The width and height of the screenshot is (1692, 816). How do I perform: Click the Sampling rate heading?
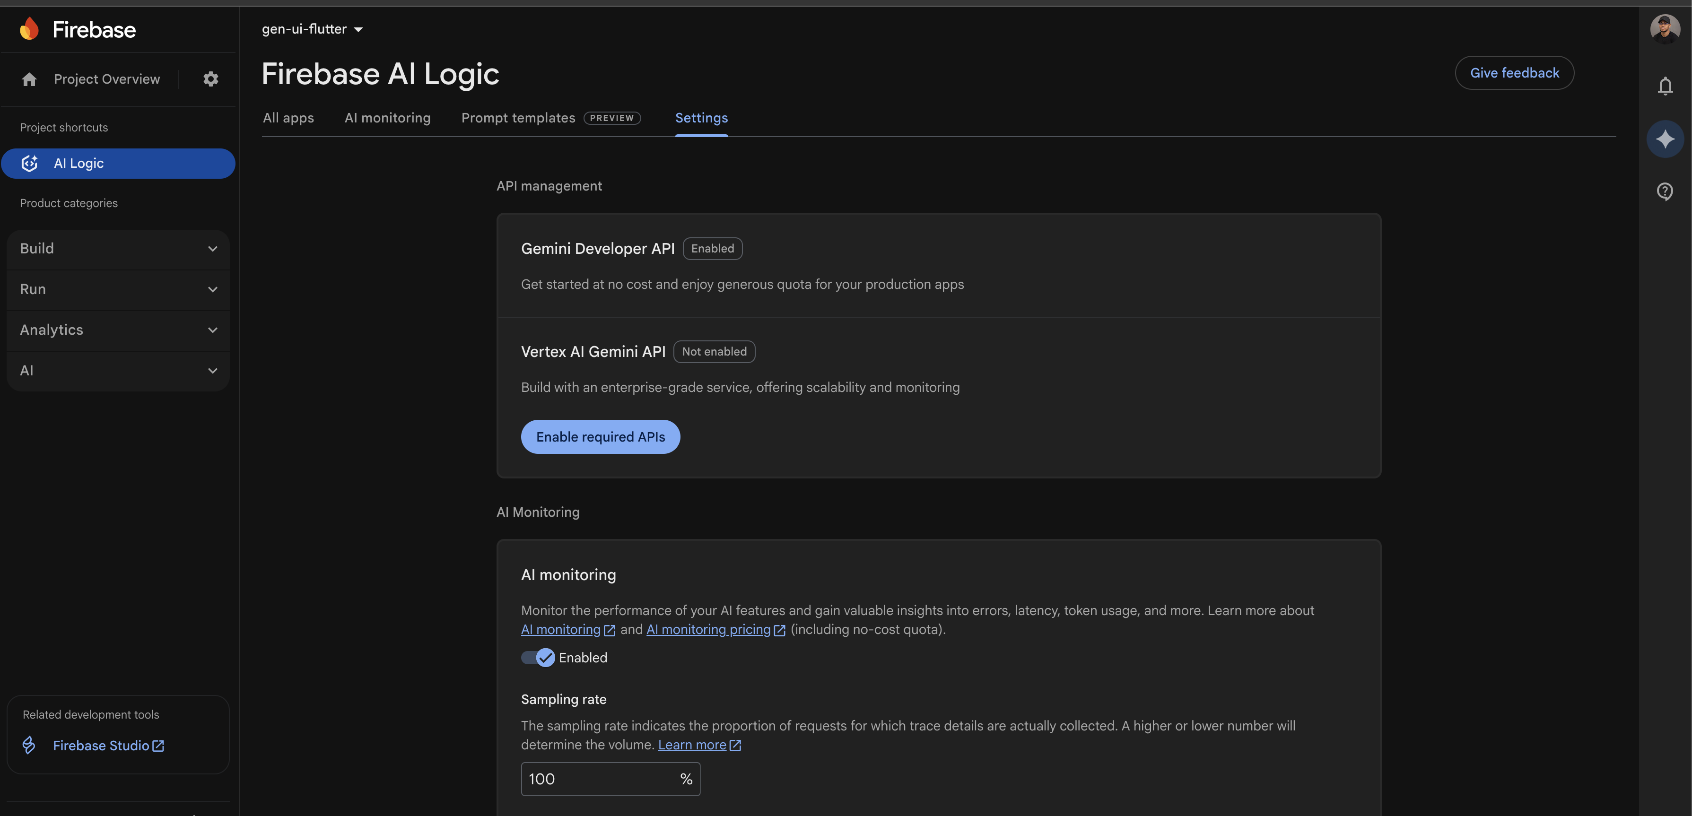(564, 700)
